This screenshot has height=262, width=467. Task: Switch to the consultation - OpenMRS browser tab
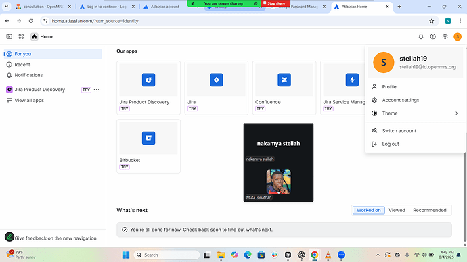(x=43, y=7)
